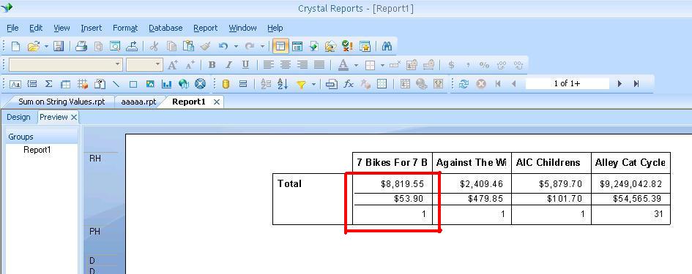Insert a chart using the bar chart icon
This screenshot has height=274, width=692.
(167, 84)
